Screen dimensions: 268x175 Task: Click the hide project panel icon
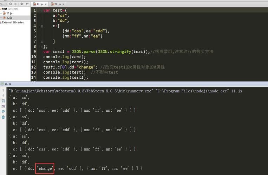tap(27, 4)
